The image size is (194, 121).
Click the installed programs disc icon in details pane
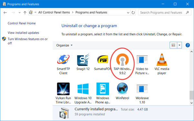tap(64, 113)
